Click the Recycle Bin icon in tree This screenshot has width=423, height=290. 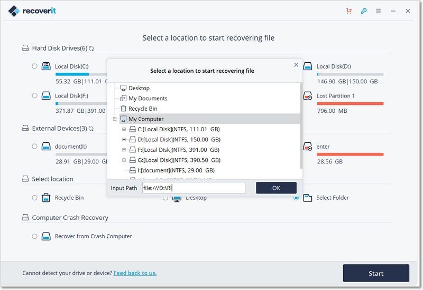[123, 109]
